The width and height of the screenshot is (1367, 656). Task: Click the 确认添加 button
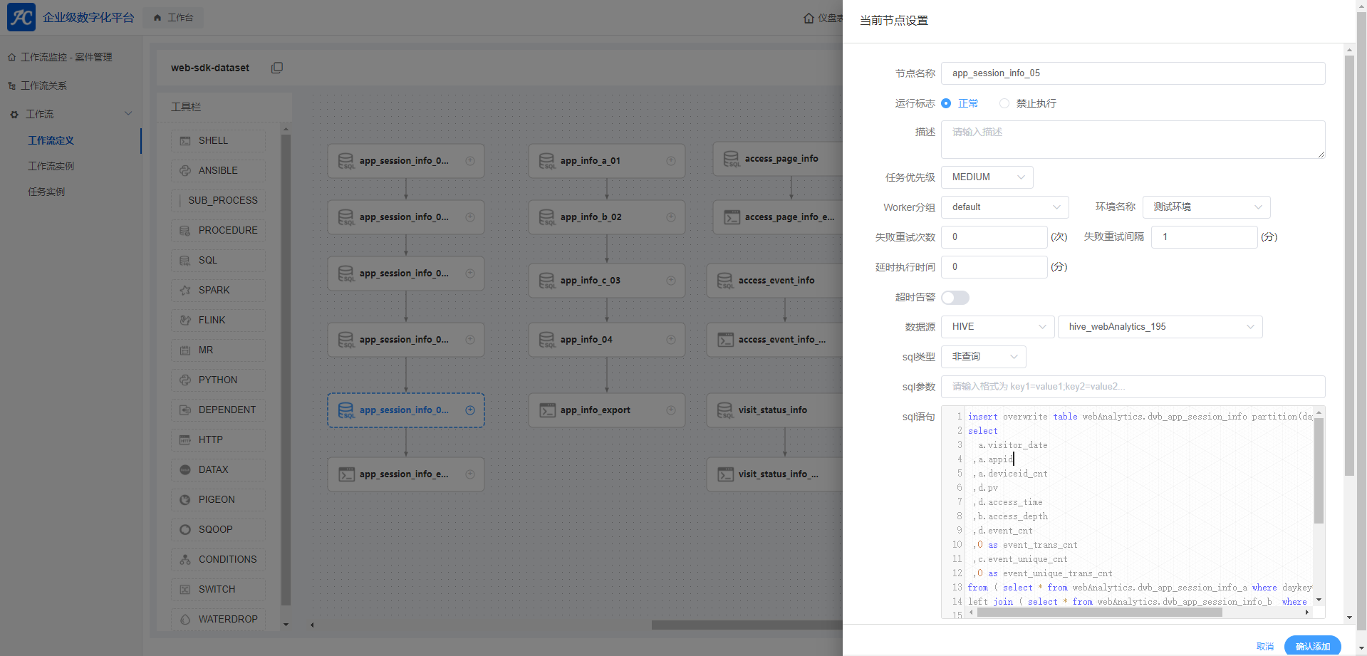(1312, 646)
